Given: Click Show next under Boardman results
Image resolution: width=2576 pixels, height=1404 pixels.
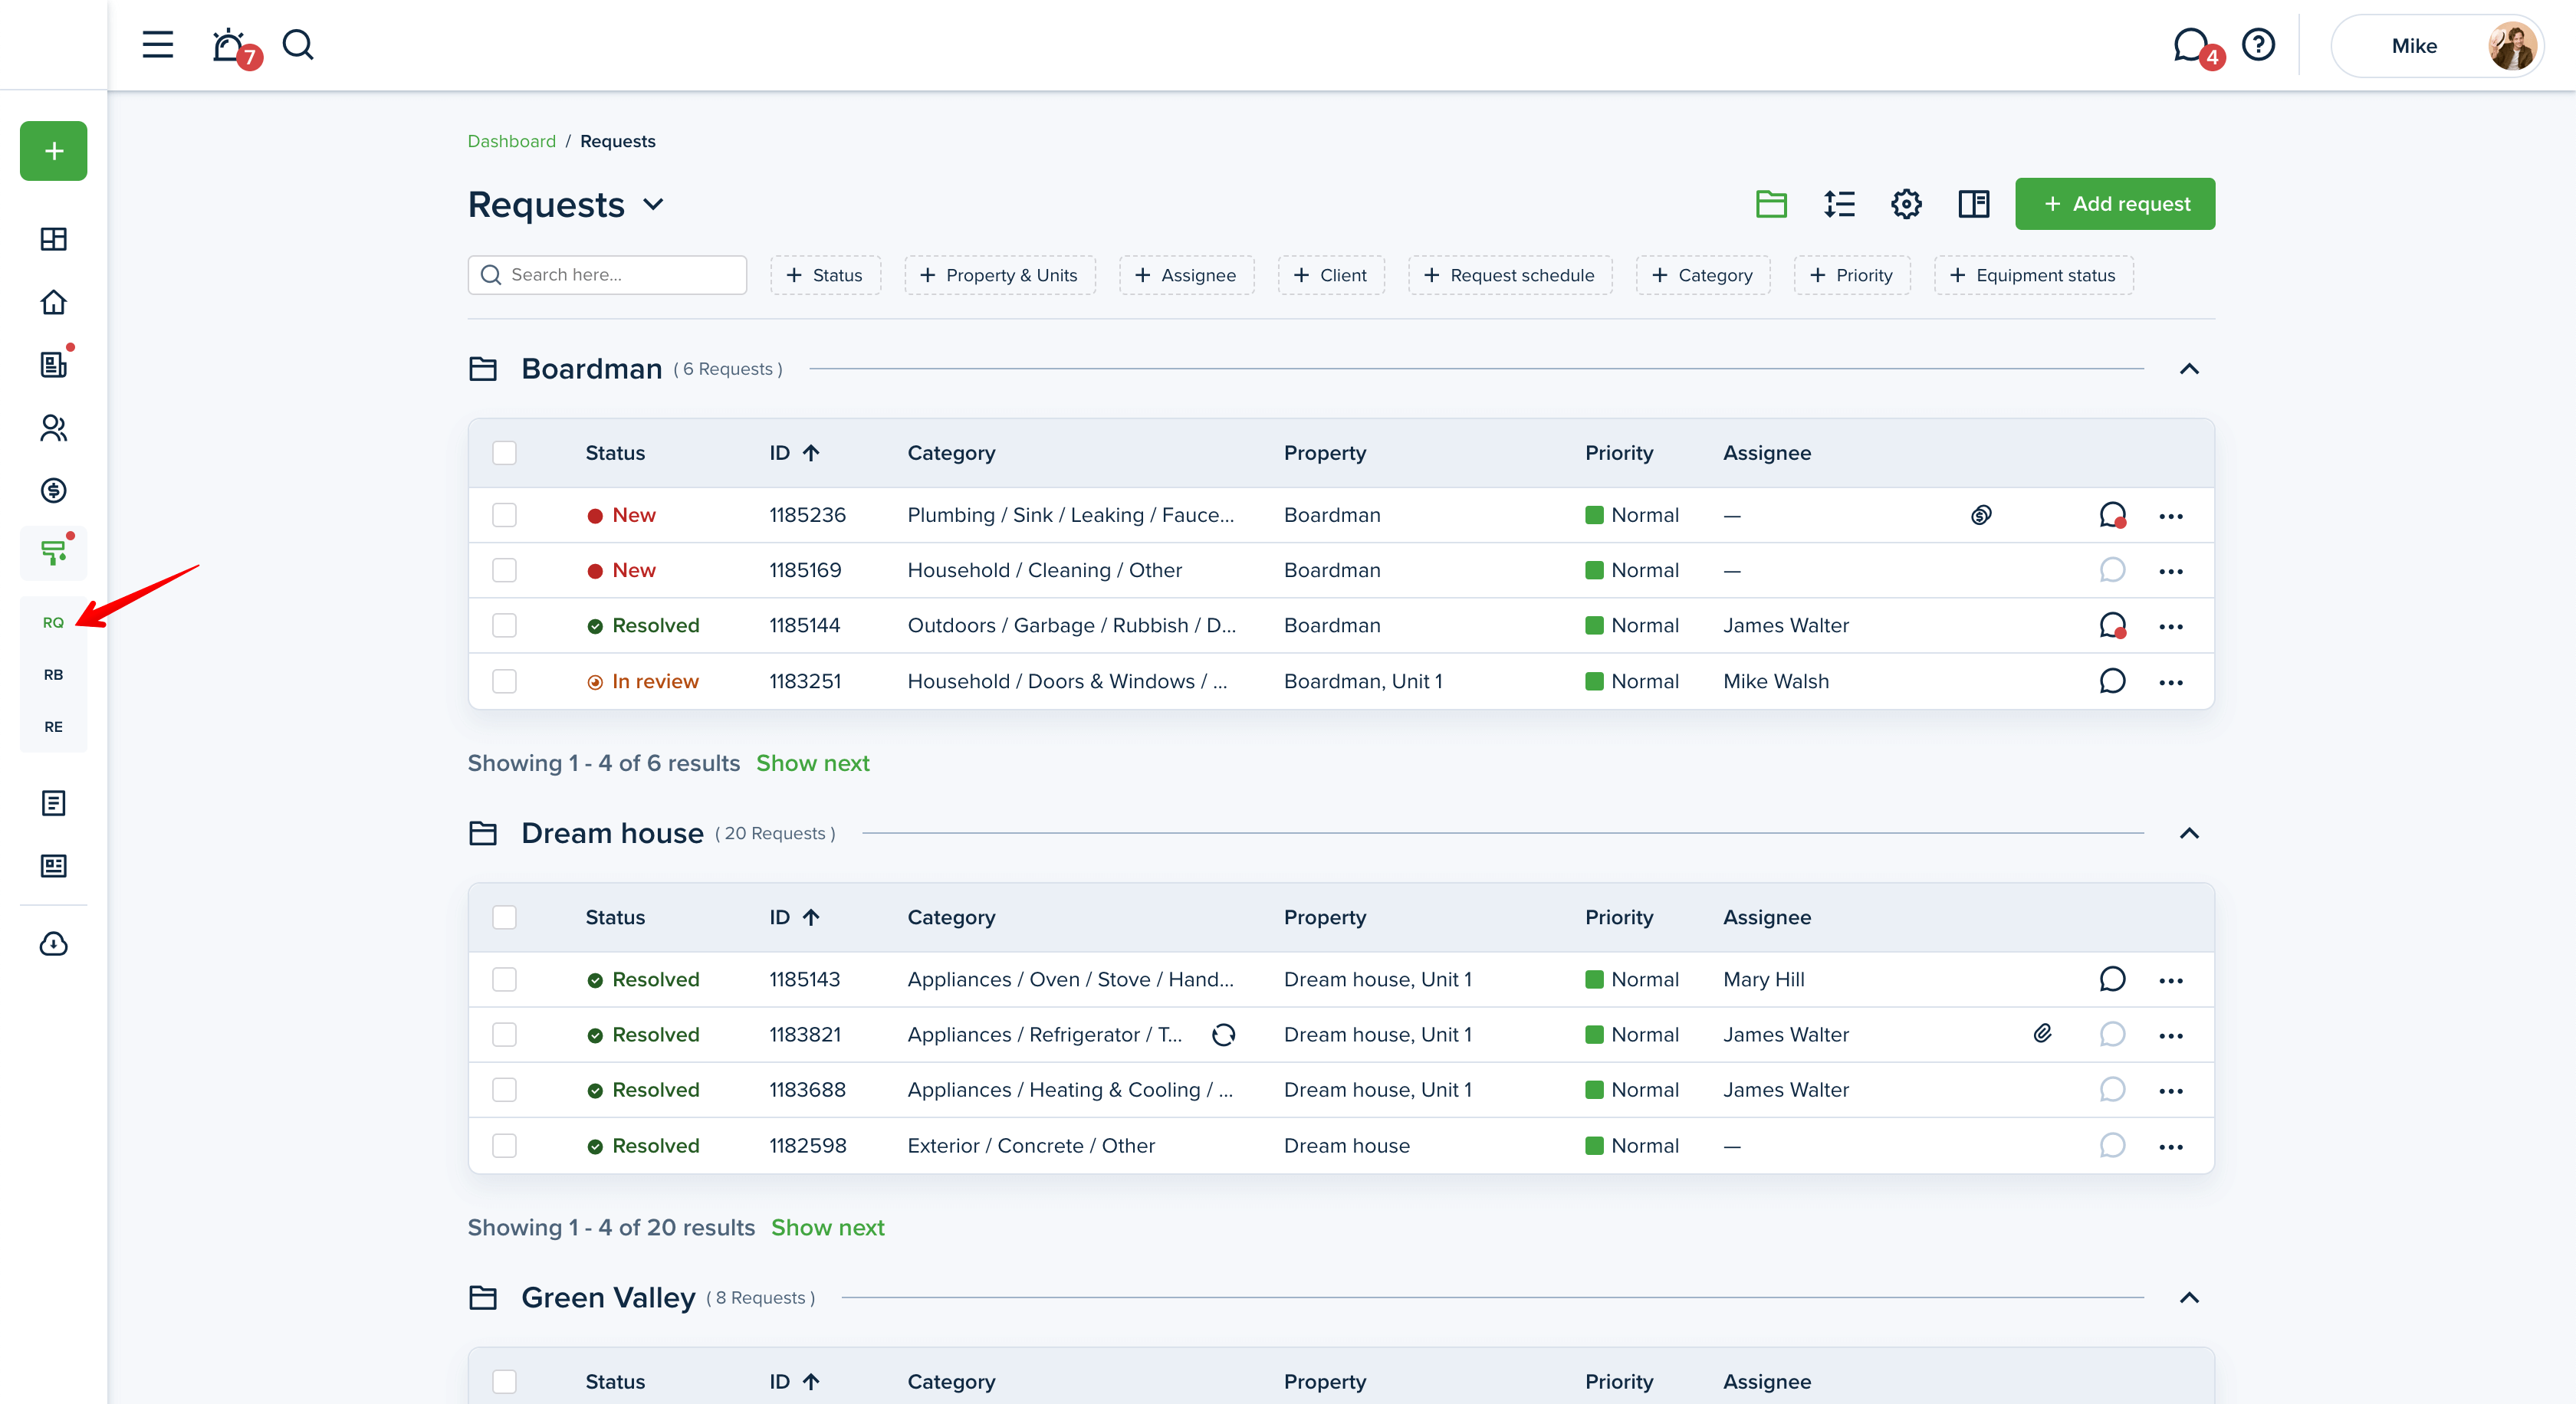Looking at the screenshot, I should click(812, 763).
